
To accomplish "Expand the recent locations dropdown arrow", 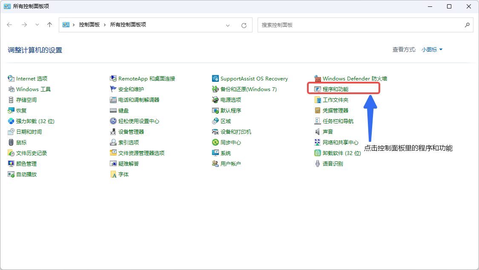I will 37,25.
